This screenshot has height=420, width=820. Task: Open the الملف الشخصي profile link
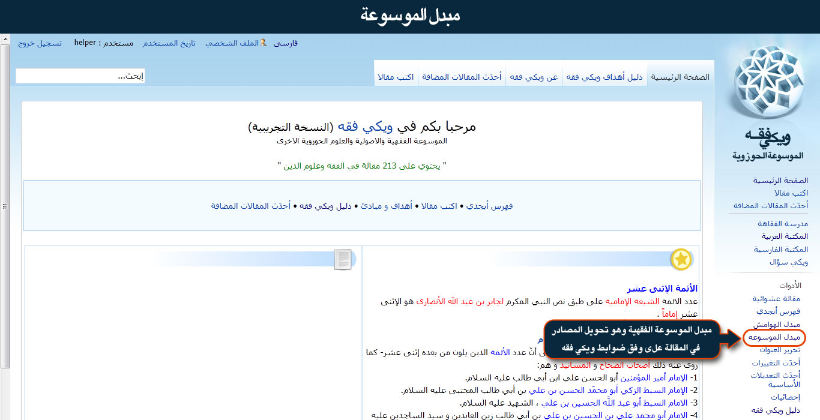coord(232,43)
